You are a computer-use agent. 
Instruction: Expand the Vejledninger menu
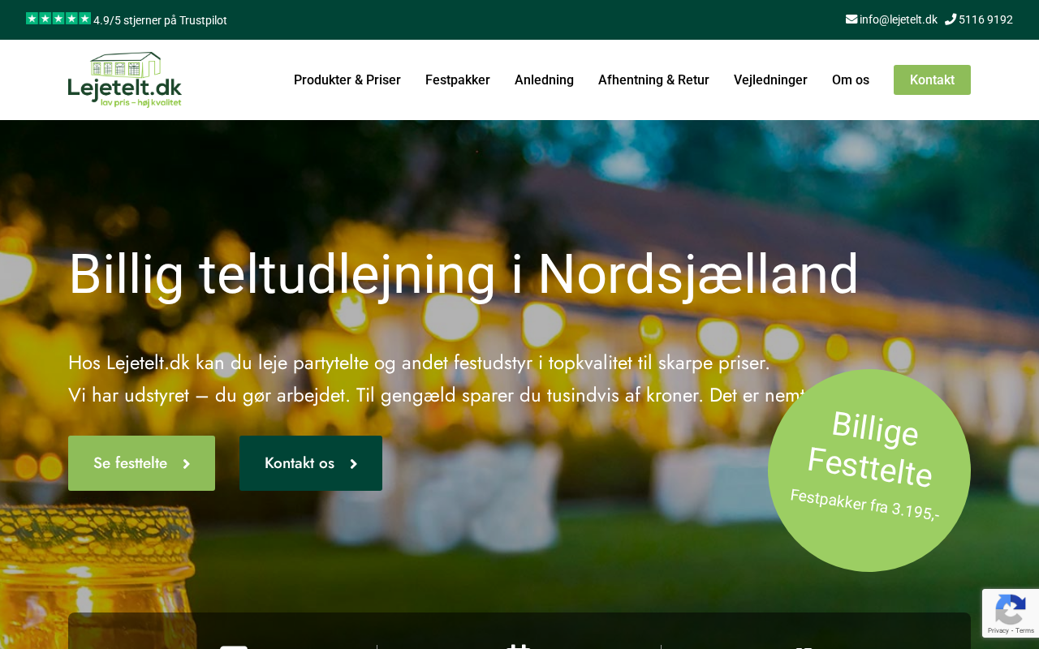(x=770, y=80)
